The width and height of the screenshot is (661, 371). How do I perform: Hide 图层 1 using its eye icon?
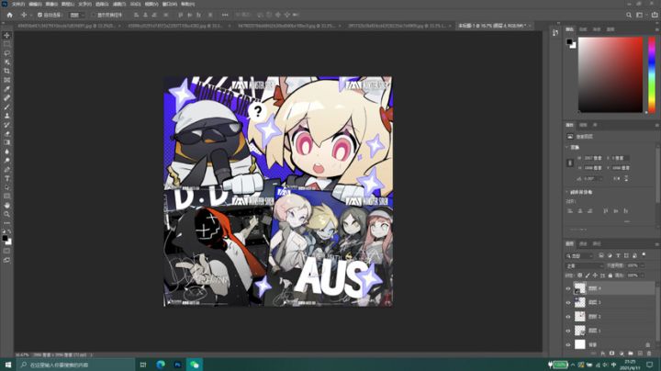point(568,331)
